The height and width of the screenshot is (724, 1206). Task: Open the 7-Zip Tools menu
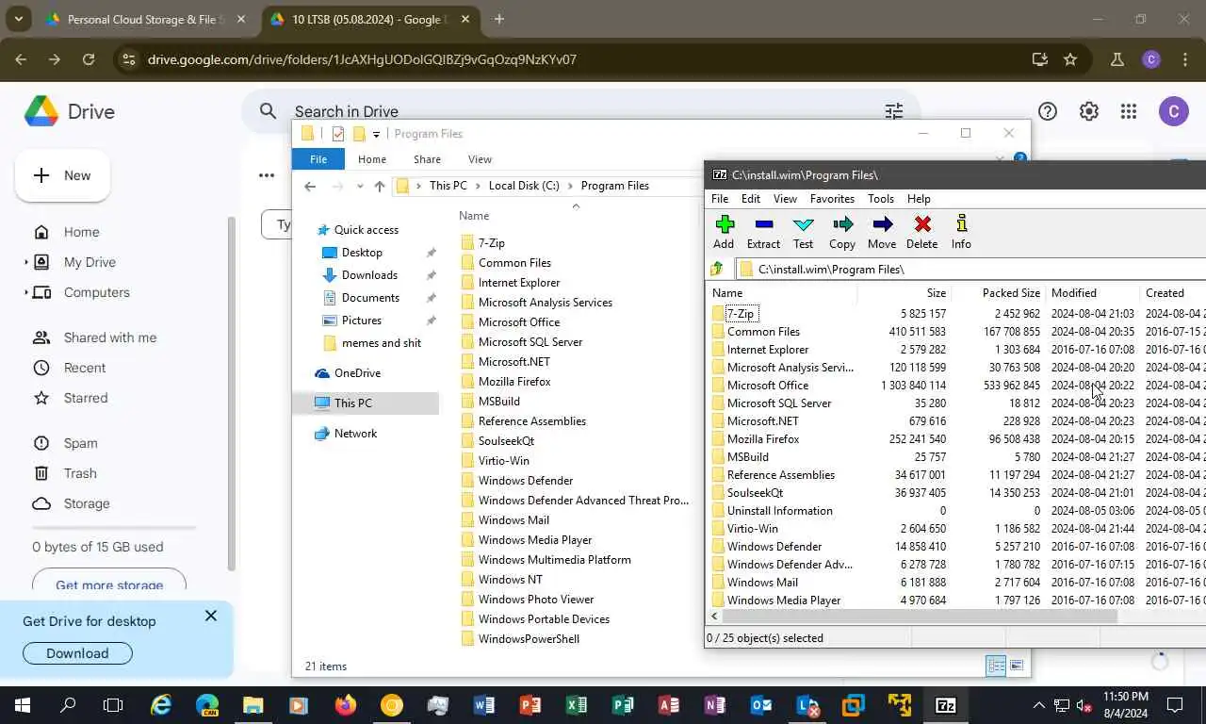point(881,199)
